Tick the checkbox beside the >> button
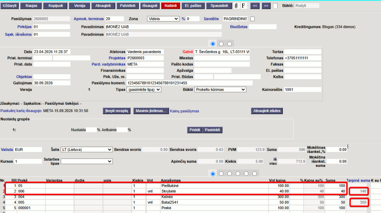This screenshot has height=213, width=381. coord(275,5)
